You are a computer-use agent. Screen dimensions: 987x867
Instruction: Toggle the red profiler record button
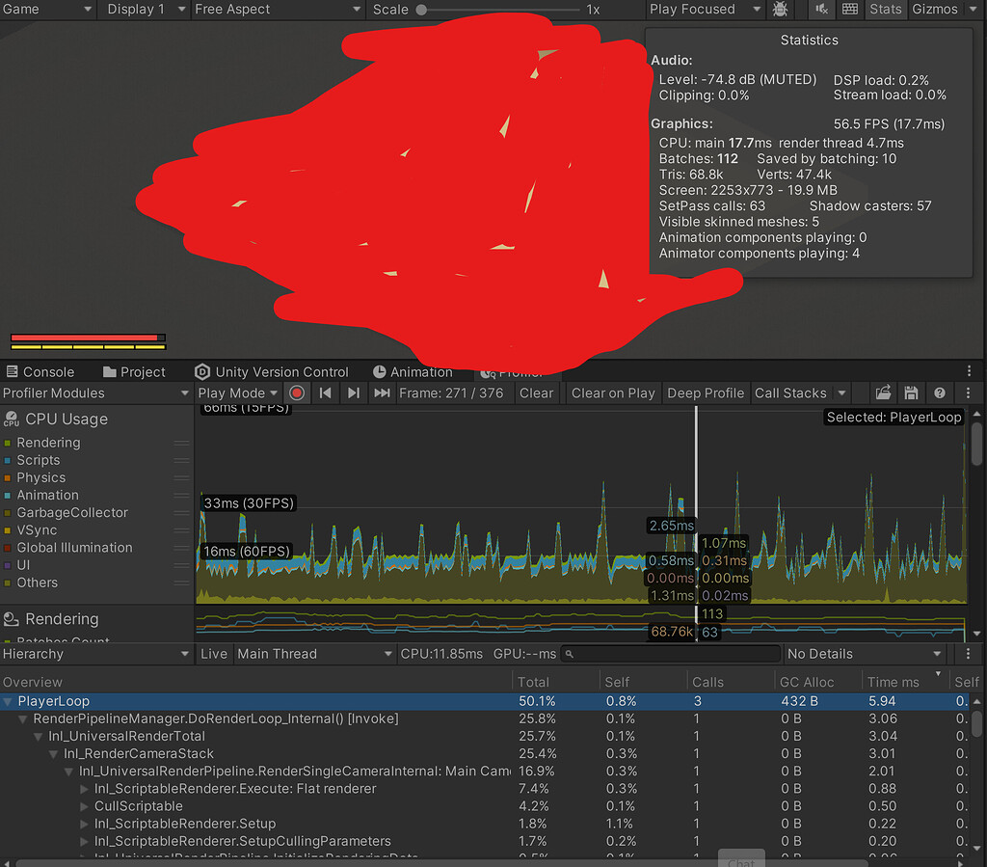pyautogui.click(x=296, y=393)
